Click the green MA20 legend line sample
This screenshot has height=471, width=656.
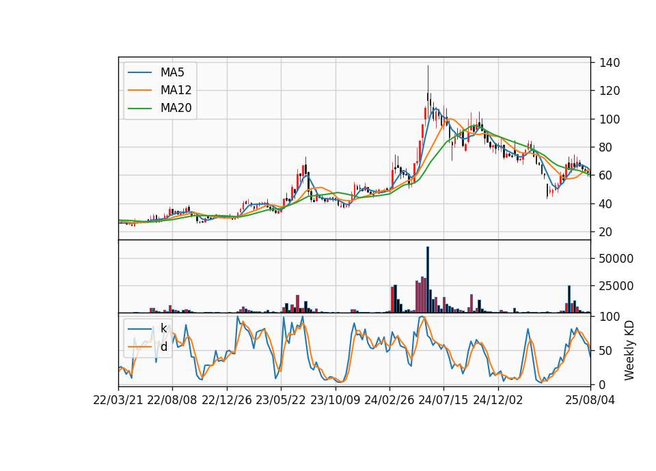139,109
